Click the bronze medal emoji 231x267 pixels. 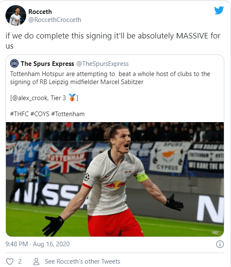[72, 98]
